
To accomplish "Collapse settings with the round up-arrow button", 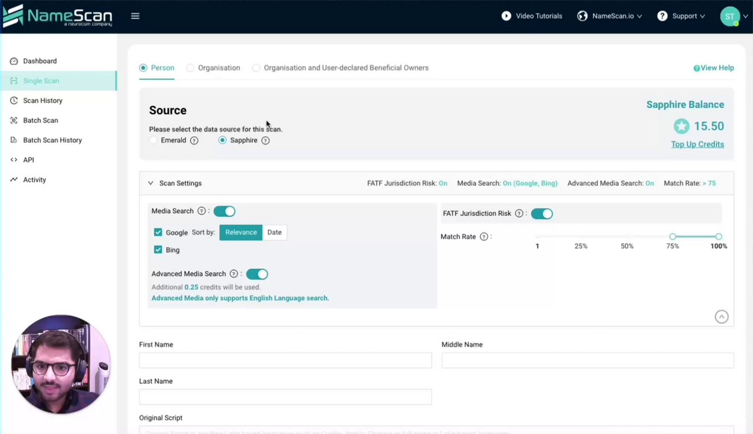I will pyautogui.click(x=721, y=317).
